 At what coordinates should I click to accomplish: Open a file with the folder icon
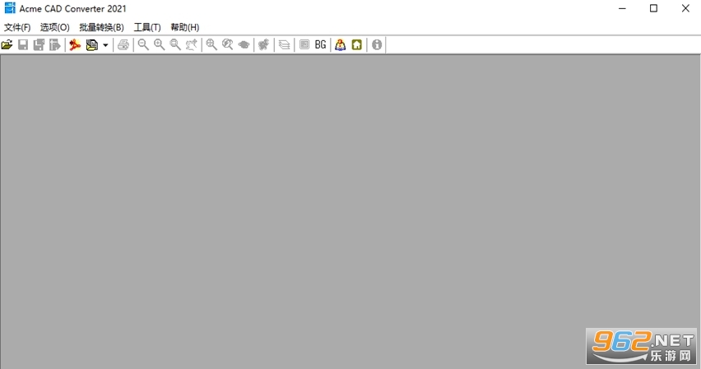pos(7,44)
